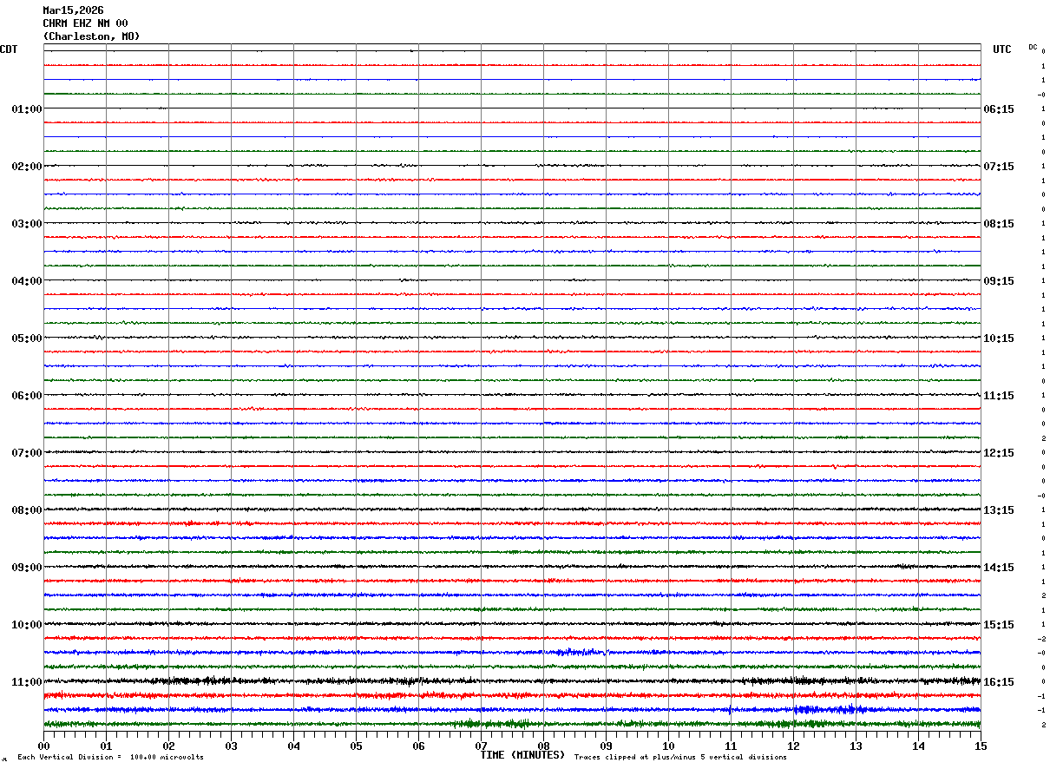The width and height of the screenshot is (1050, 769).
Task: Select the station code CHRM EHZ NM 00
Action: tap(85, 23)
